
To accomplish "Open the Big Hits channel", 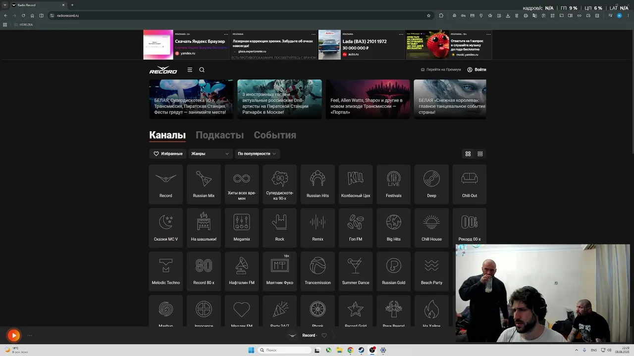I will (x=394, y=228).
